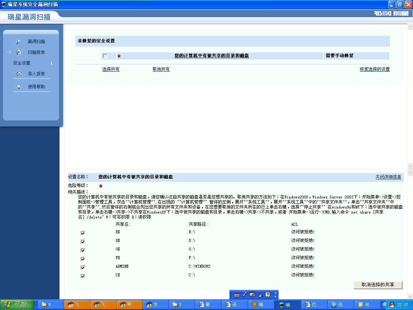The height and width of the screenshot is (310, 413).
Task: Click the detail pane scroll-down arrow
Action: 410,296
